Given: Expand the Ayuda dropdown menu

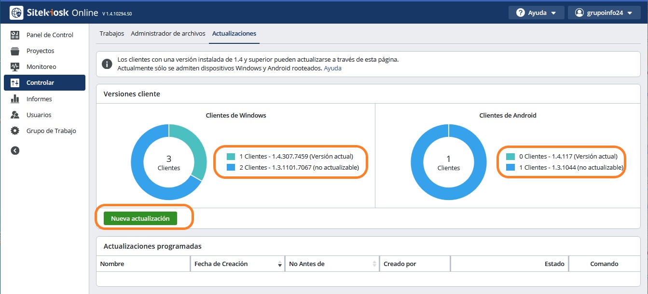Looking at the screenshot, I should tap(536, 13).
